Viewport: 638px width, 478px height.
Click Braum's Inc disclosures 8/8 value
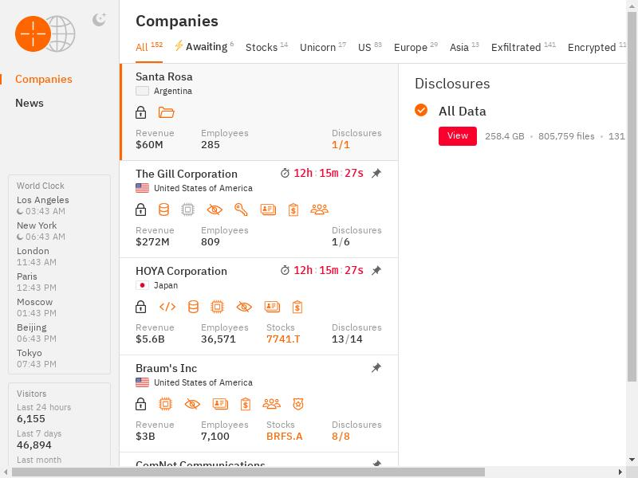click(x=341, y=436)
